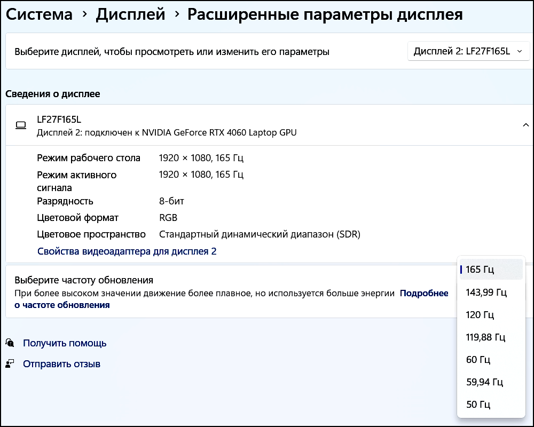Open the Отправить отзыв link
This screenshot has width=534, height=427.
pos(61,364)
